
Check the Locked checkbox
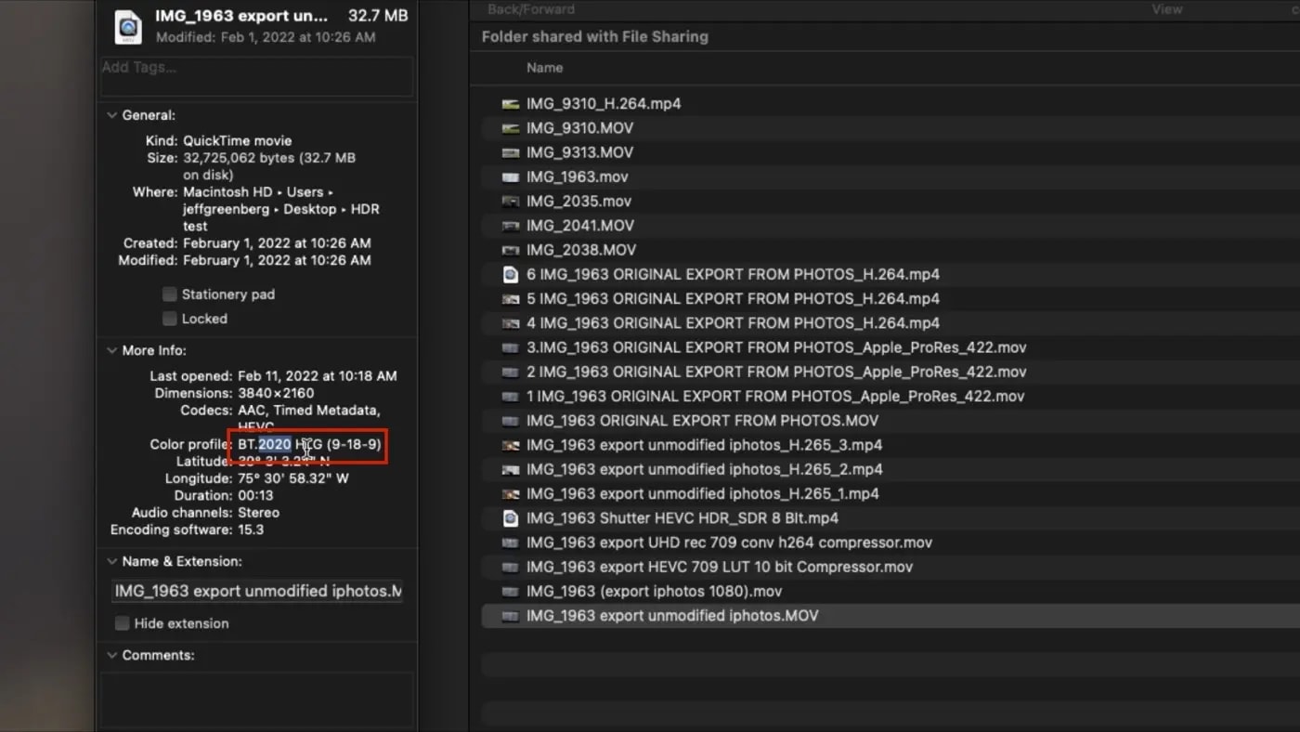(170, 318)
